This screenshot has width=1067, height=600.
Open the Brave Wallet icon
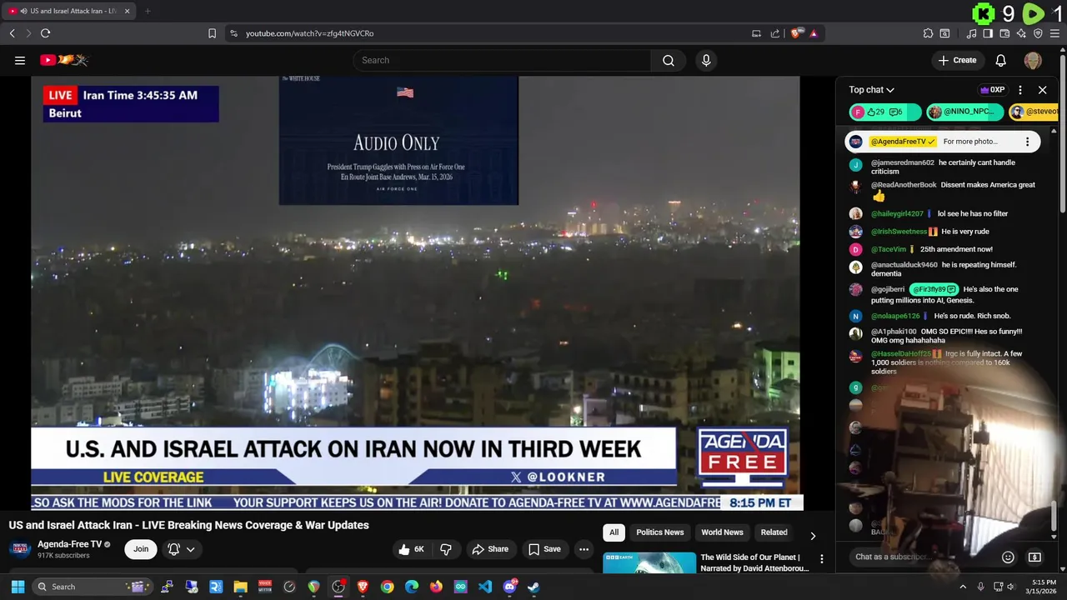click(x=1004, y=33)
